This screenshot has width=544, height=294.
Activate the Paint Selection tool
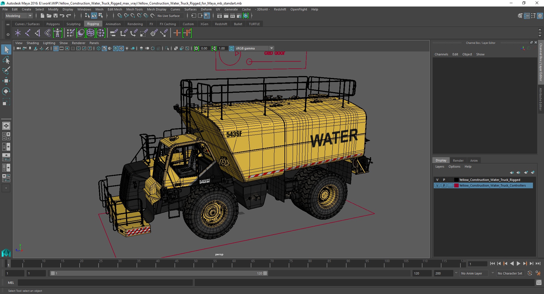tap(6, 70)
